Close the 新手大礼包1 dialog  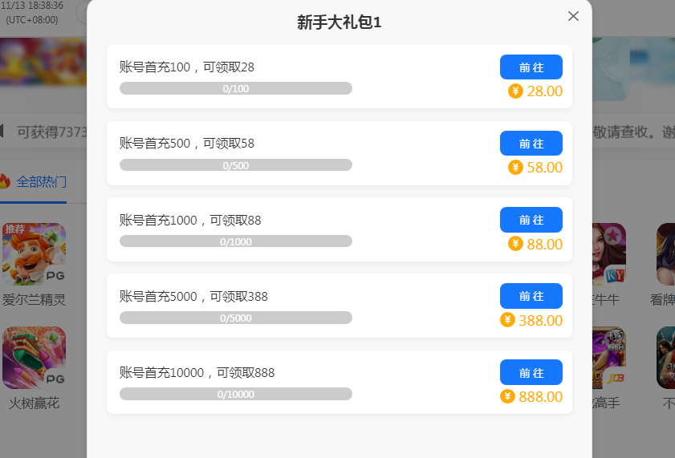(573, 16)
